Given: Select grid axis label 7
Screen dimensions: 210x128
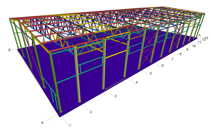Looking at the screenshot, I should (172, 59).
